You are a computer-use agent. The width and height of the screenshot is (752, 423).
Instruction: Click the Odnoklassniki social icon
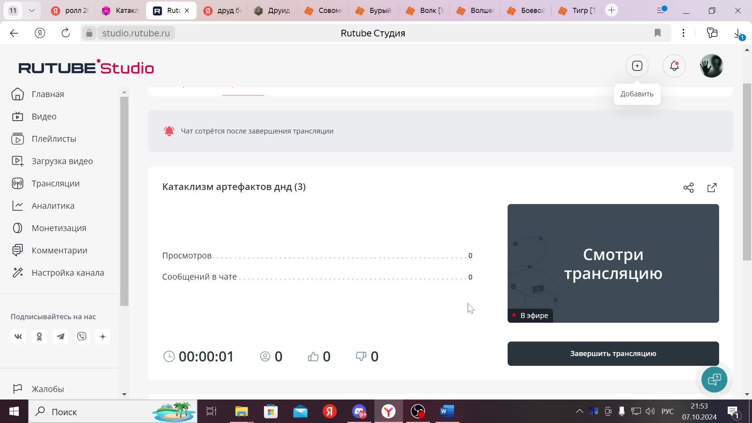(39, 336)
